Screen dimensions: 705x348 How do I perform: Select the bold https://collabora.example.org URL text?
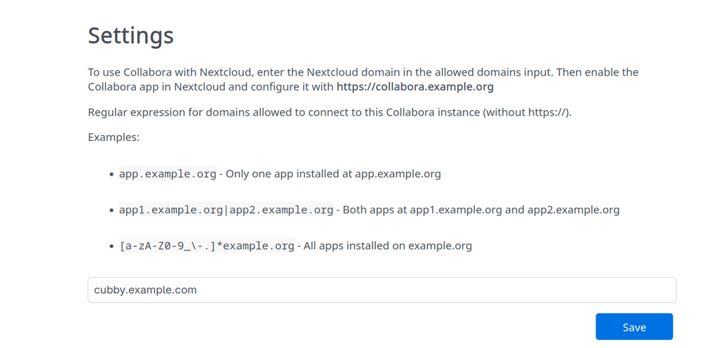tap(414, 87)
